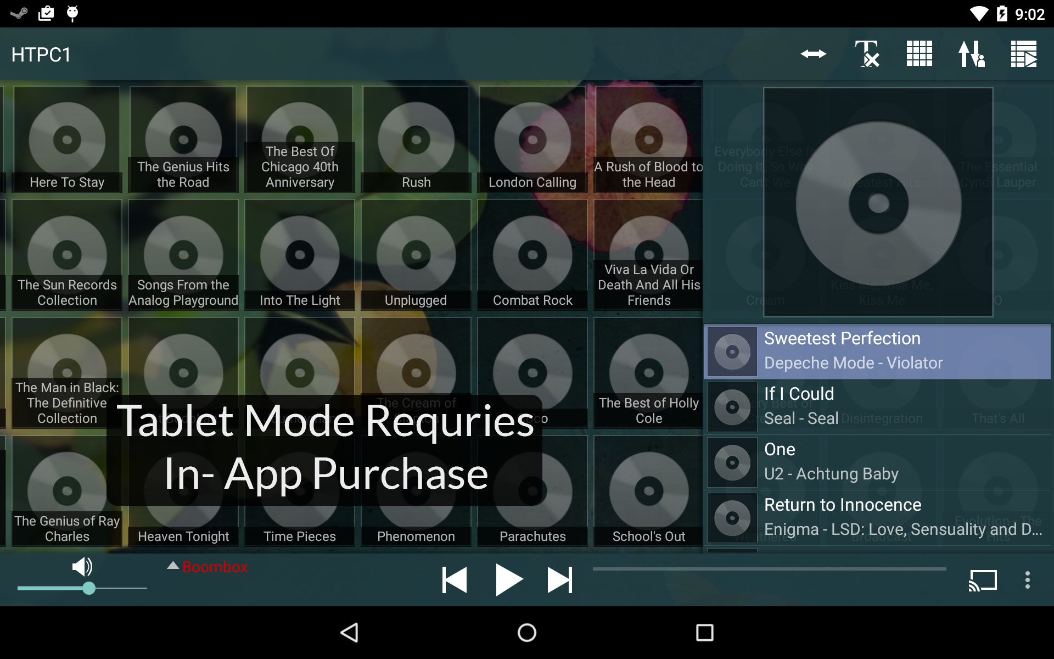Open The Best of Holly Cole album

point(649,373)
